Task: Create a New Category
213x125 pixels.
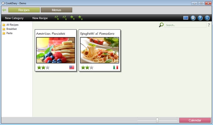Action: pyautogui.click(x=14, y=18)
